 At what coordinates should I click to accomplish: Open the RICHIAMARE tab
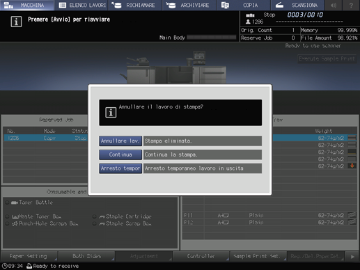[135, 5]
